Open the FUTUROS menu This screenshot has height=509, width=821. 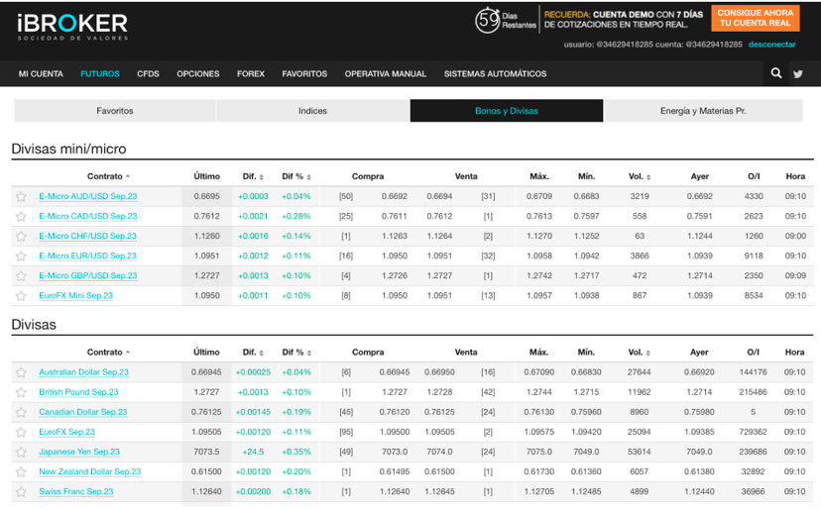point(100,74)
